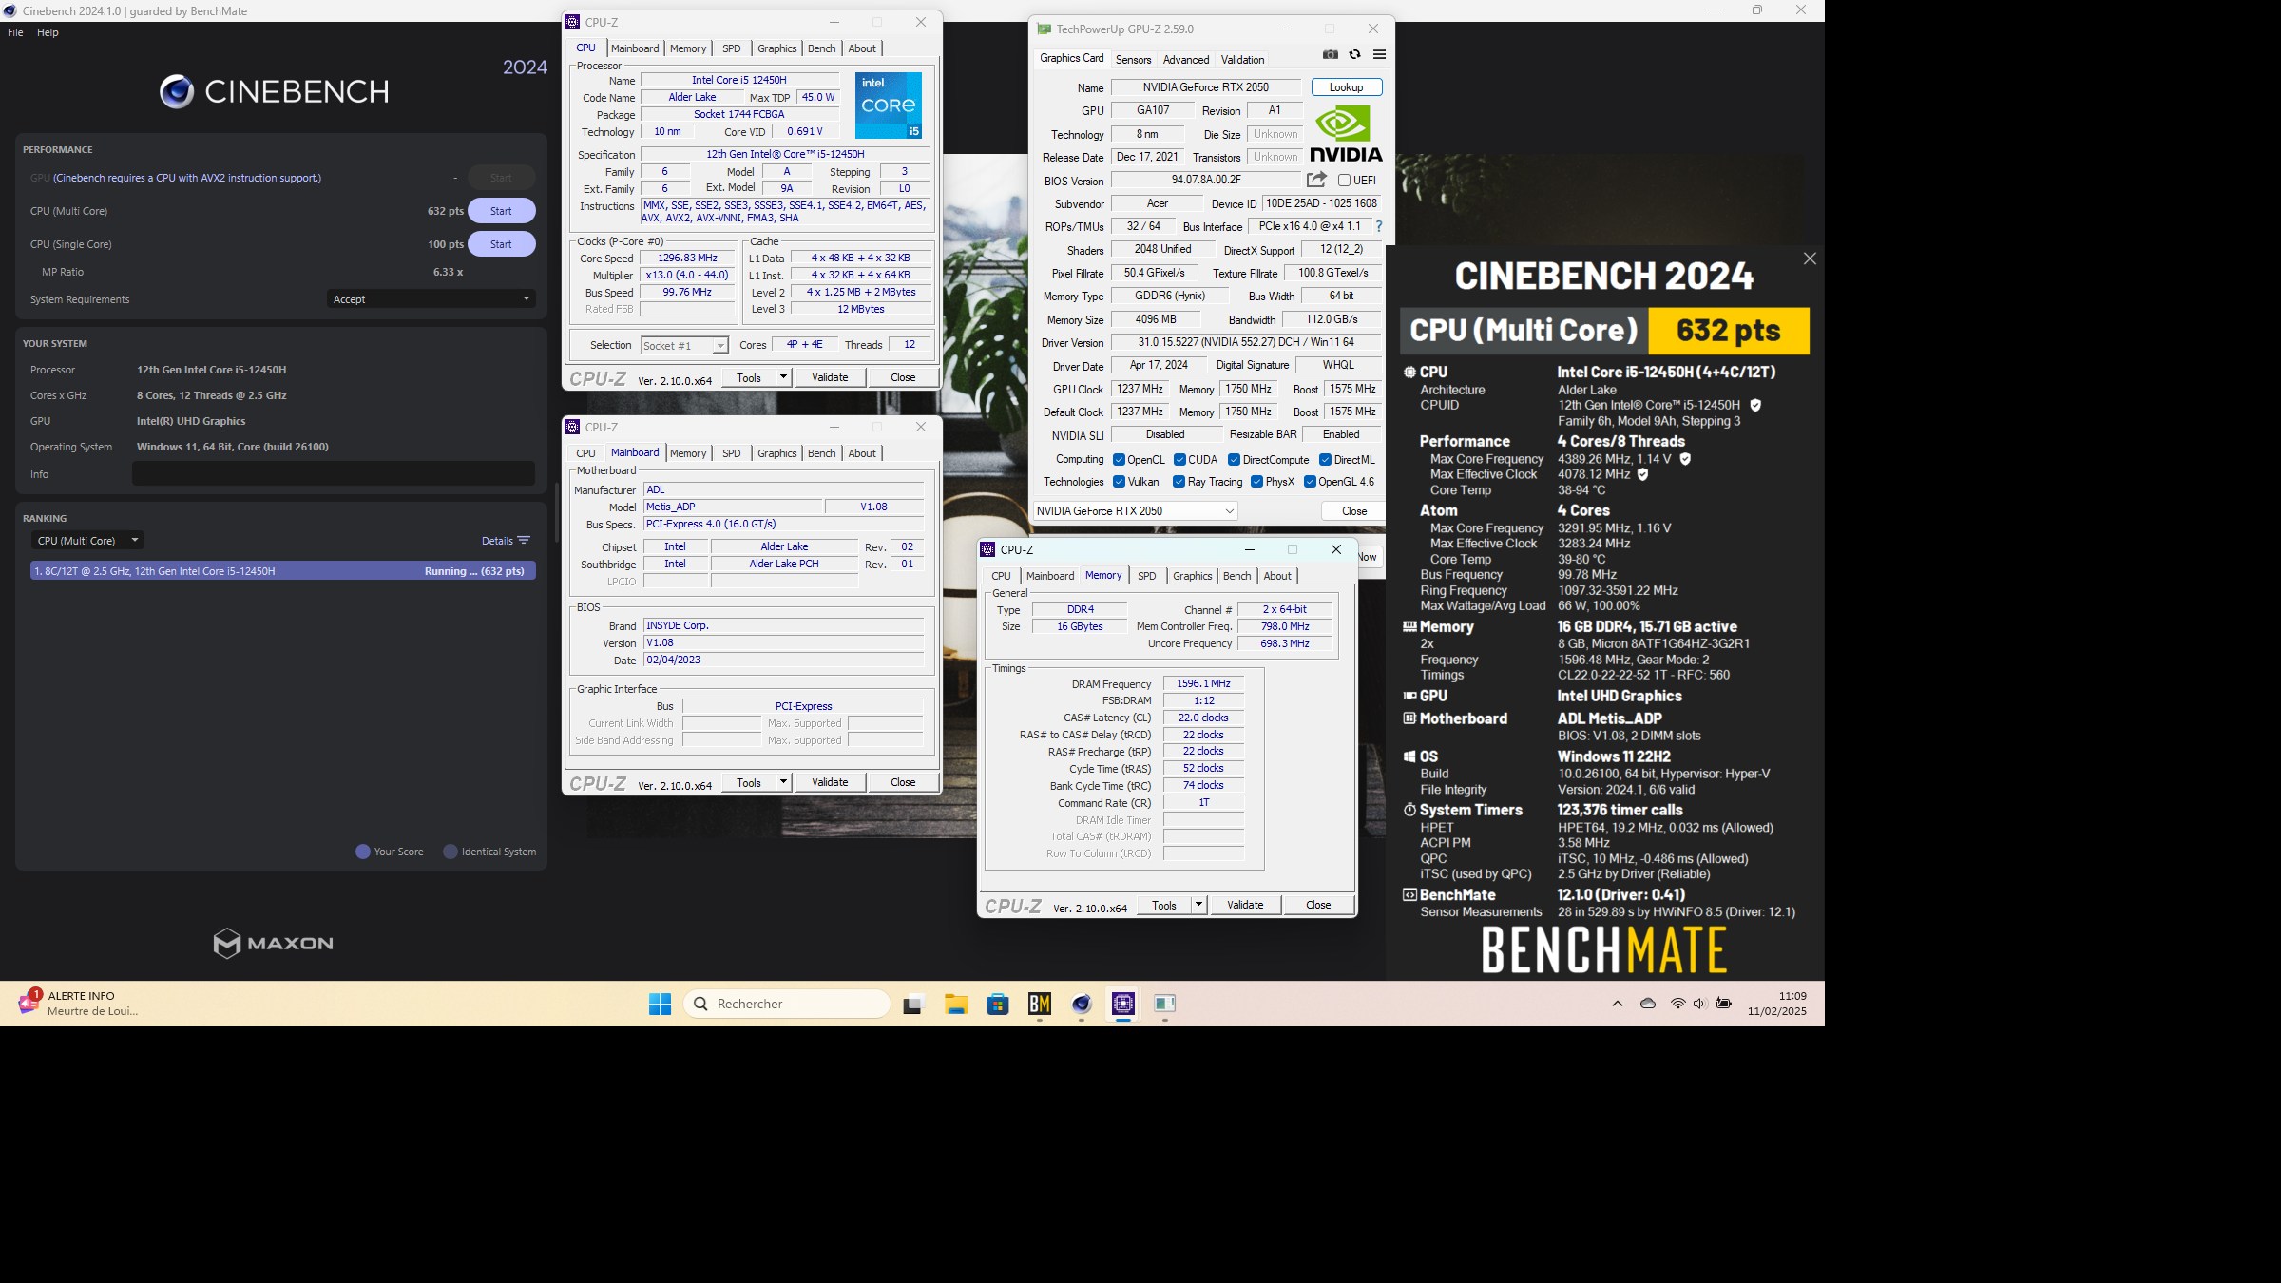Open CPU (Multi Core) ranking dropdown

(x=86, y=540)
